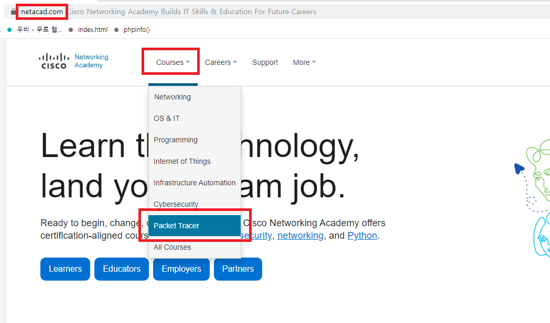Click the Learners button
Screen dimensions: 550x323
(x=65, y=269)
